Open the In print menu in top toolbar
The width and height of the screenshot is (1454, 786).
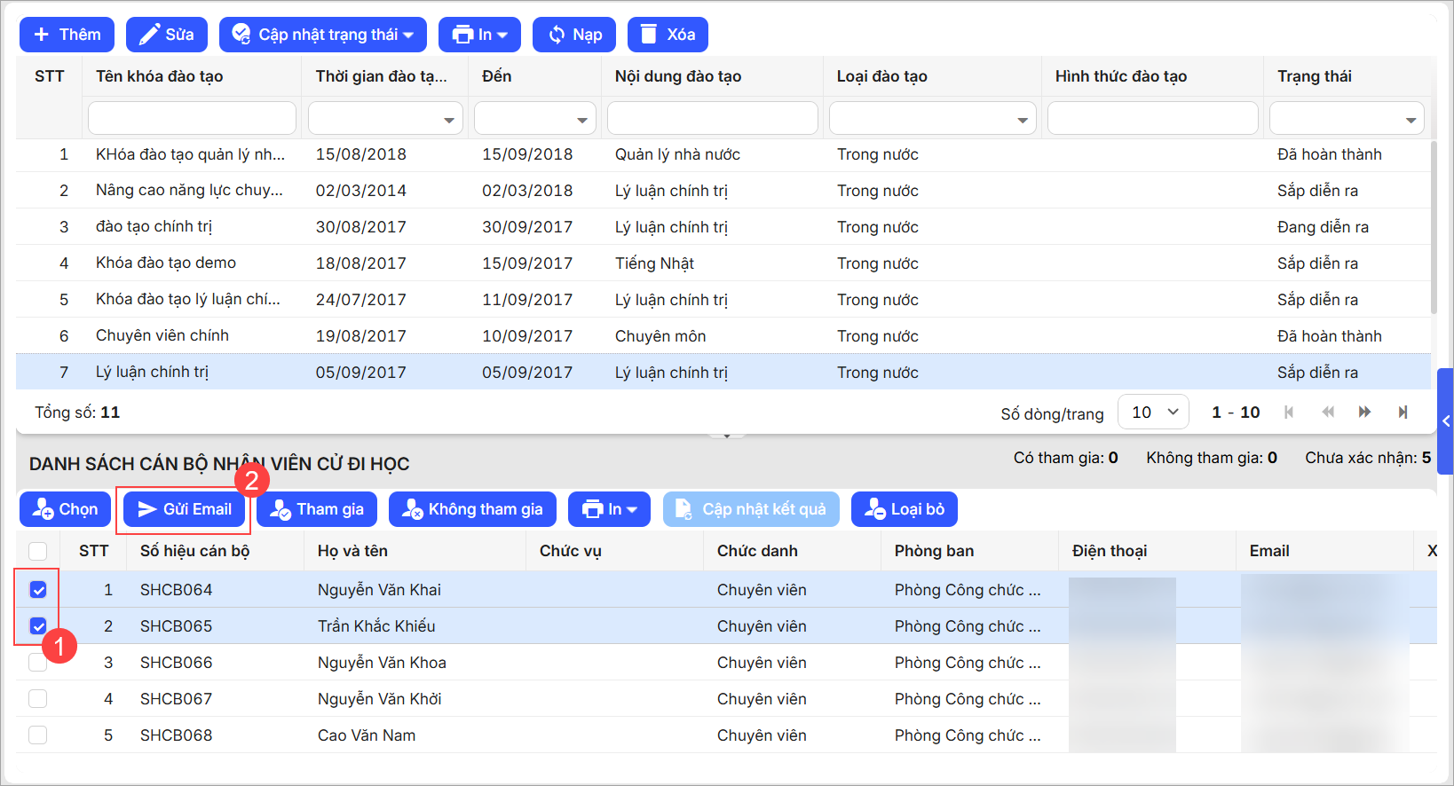click(480, 35)
